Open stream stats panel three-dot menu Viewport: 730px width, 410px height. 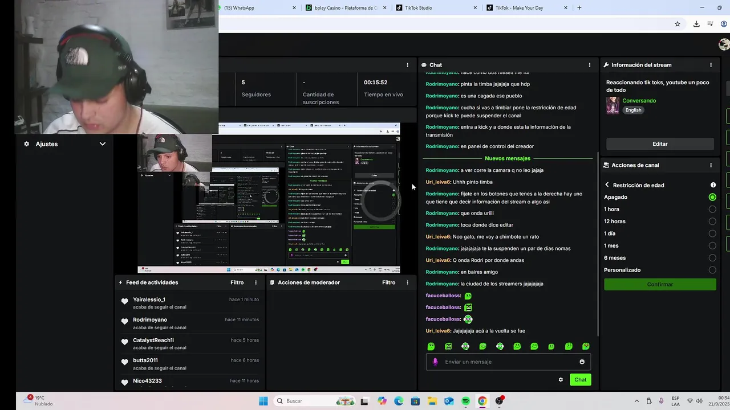pyautogui.click(x=407, y=65)
